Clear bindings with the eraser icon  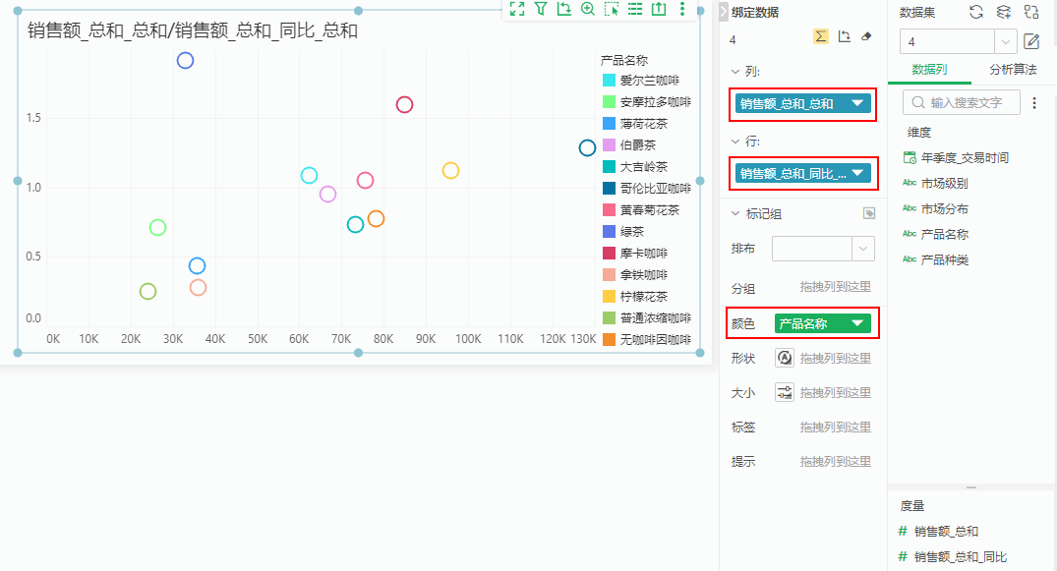[x=865, y=36]
